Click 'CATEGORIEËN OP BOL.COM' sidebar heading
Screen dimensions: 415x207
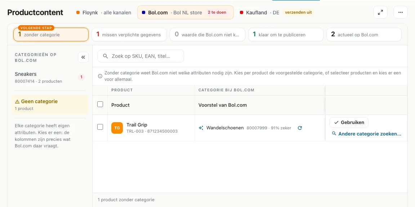point(36,57)
